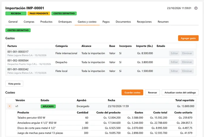Click total repartido Gs. 13.800.000
This screenshot has height=137, width=204.
[186, 106]
